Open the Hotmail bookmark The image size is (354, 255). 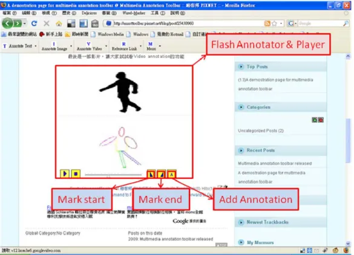[x=167, y=34]
